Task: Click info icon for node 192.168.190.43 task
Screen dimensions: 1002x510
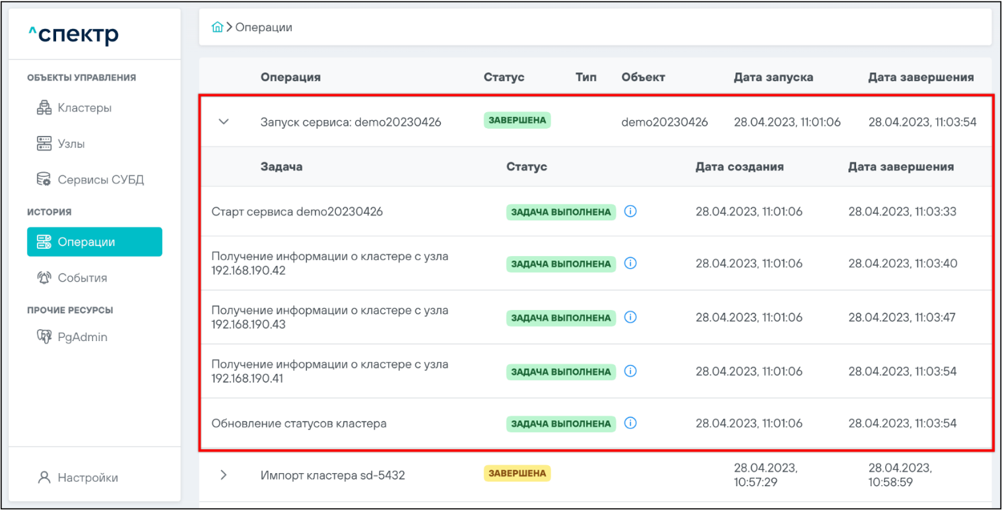Action: 630,317
